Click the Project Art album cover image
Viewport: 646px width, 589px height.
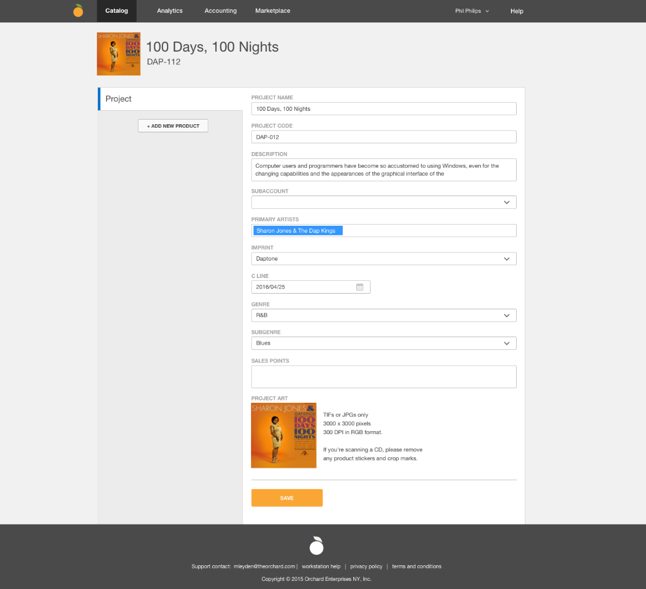(x=284, y=435)
